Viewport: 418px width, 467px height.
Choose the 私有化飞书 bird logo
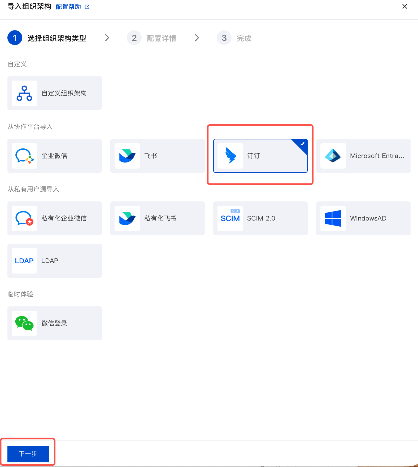click(127, 218)
